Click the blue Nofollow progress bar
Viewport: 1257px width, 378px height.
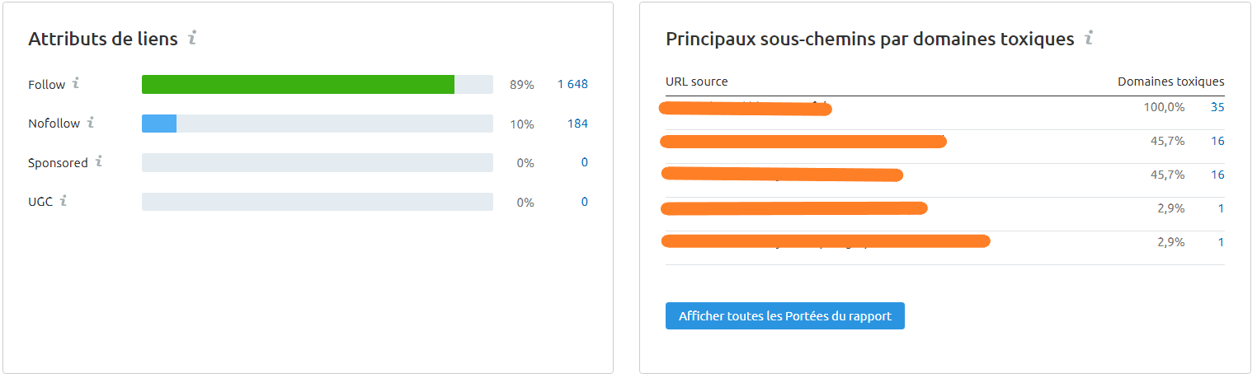tap(159, 124)
